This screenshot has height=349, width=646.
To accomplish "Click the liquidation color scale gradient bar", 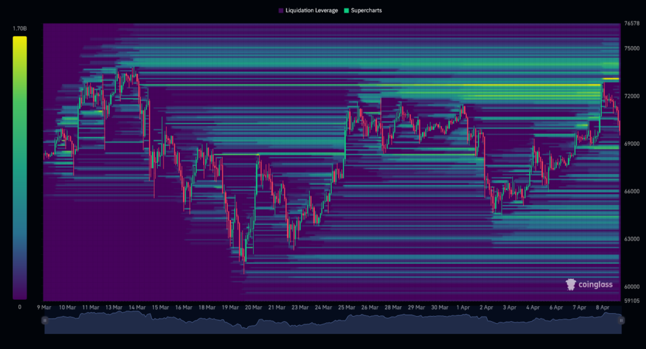I will tap(20, 168).
